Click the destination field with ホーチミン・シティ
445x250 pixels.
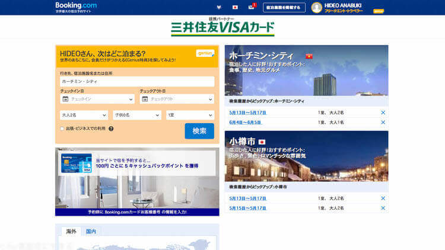coord(137,81)
